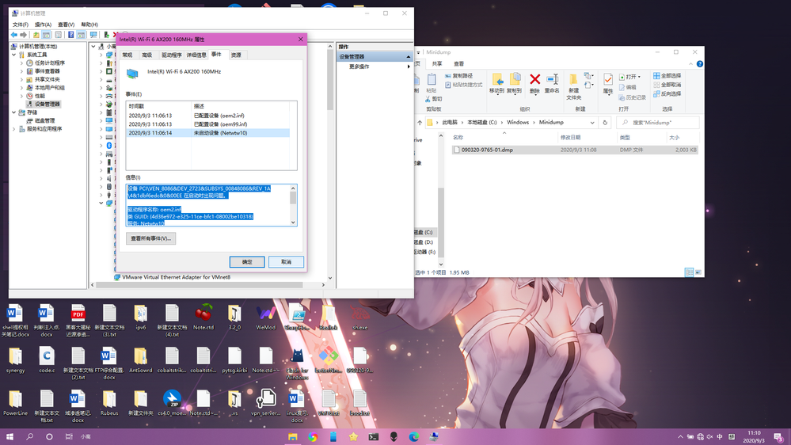The image size is (791, 445).
Task: Open the 查看 ribbon tab in Explorer
Action: pyautogui.click(x=458, y=63)
